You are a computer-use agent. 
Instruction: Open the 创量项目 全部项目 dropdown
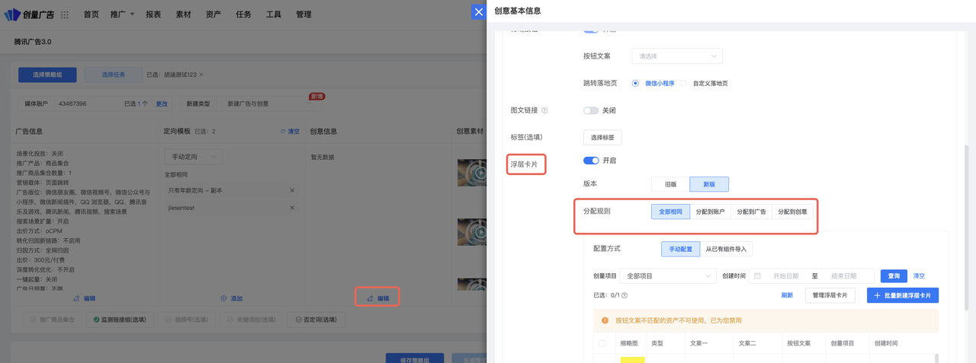668,276
